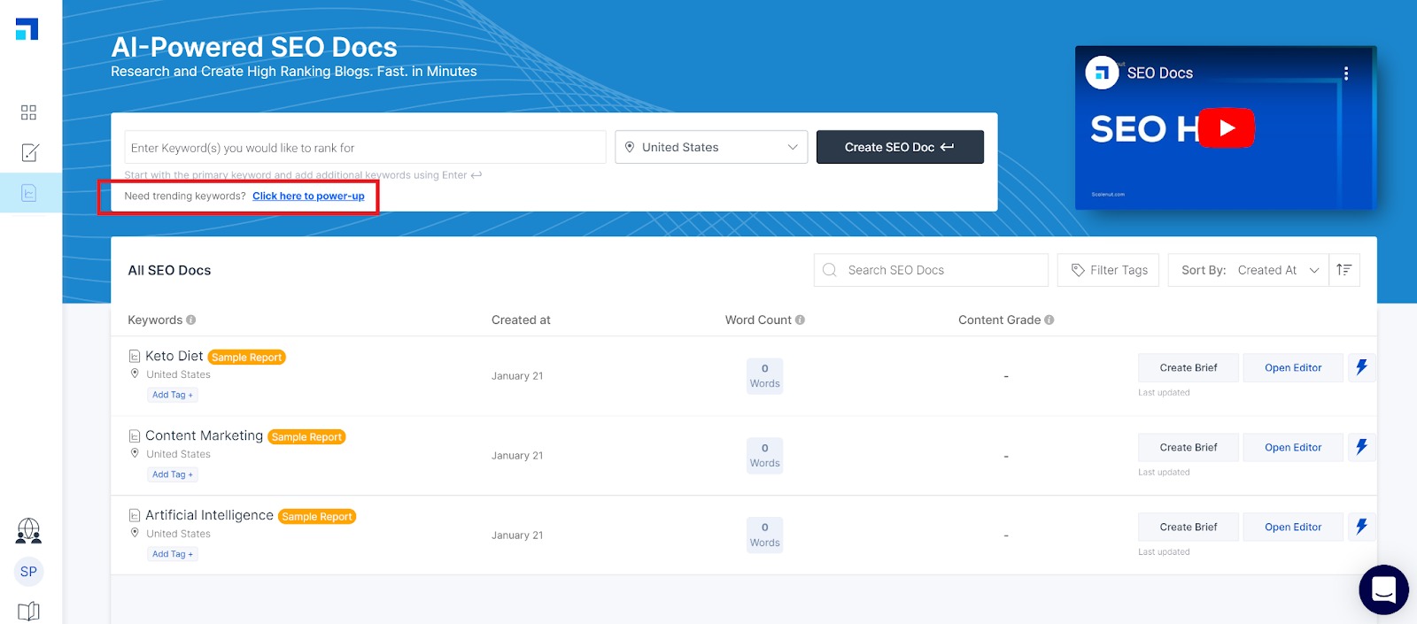Image resolution: width=1417 pixels, height=624 pixels.
Task: Open the Sort By Created At dropdown
Action: tap(1249, 270)
